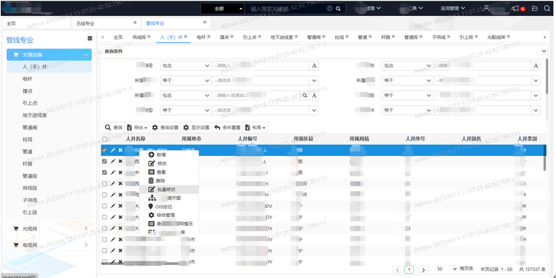Click the magnifier icon in the top search bar
Screen dimensions: 556x278
[x=338, y=8]
